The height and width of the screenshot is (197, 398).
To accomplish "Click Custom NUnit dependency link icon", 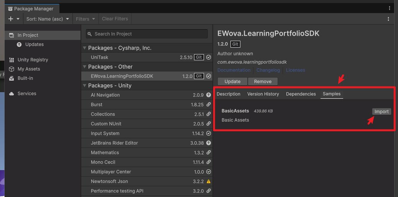I will [x=209, y=124].
